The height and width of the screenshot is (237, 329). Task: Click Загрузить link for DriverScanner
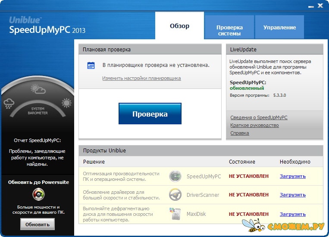(292, 195)
